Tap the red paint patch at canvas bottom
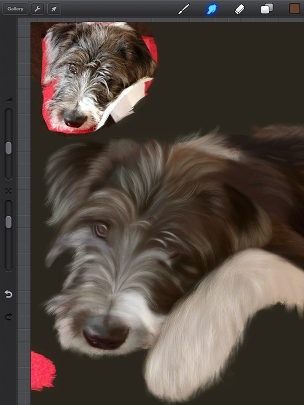Image resolution: width=304 pixels, height=405 pixels. pyautogui.click(x=43, y=371)
